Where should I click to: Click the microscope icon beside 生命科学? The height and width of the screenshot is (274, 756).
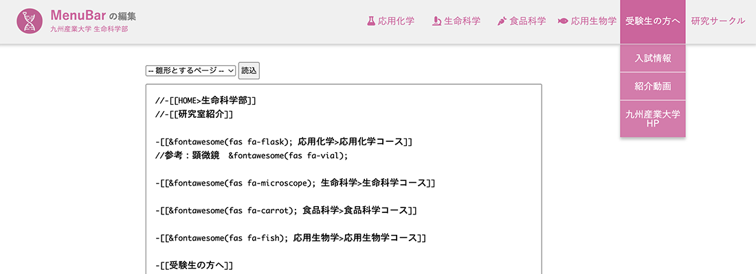click(436, 21)
